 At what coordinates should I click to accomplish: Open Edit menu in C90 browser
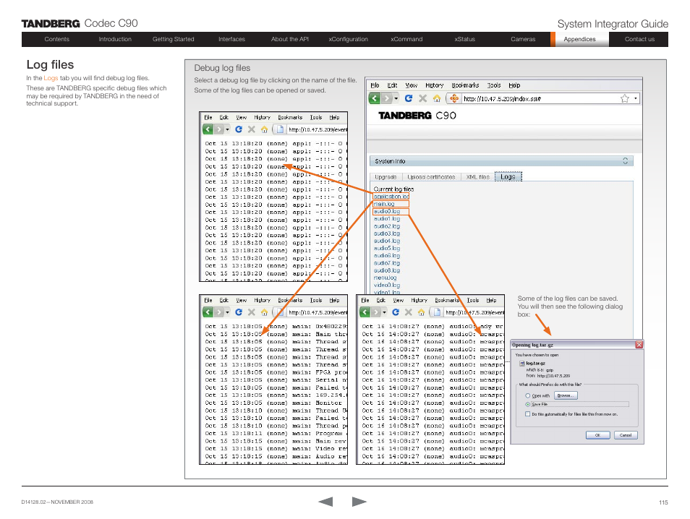(x=392, y=85)
